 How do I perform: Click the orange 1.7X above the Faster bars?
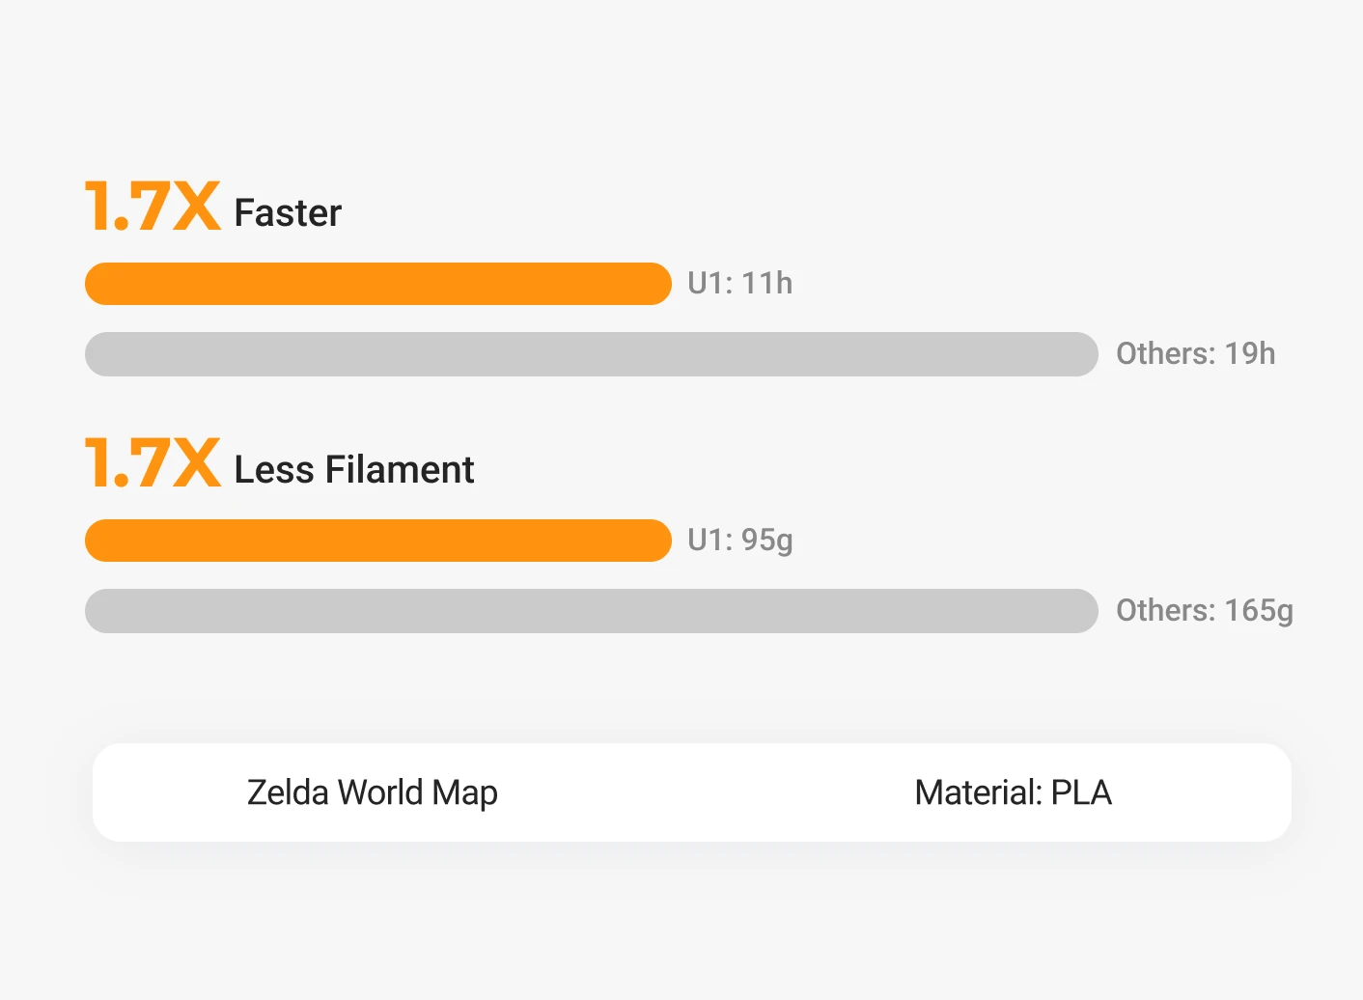click(153, 207)
